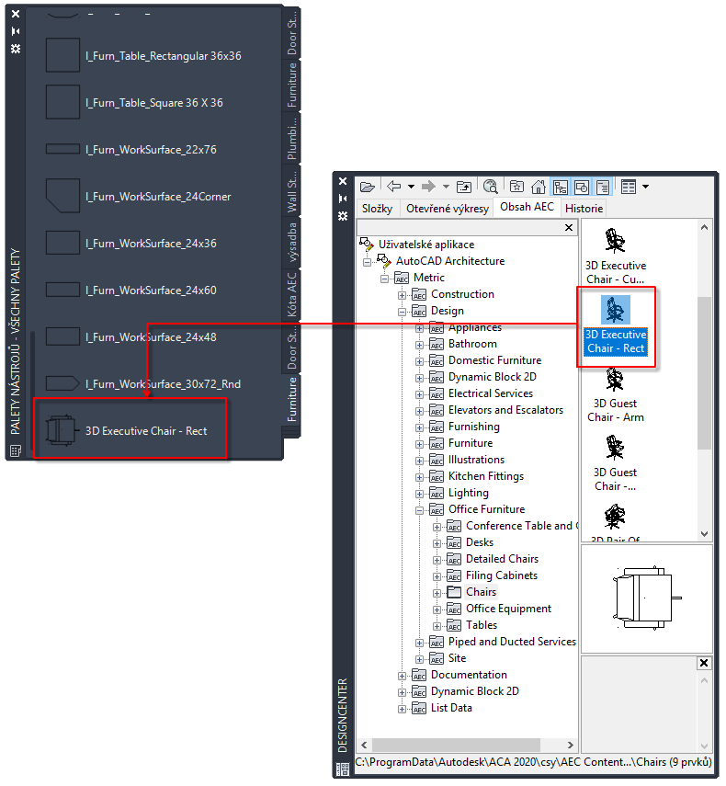The image size is (726, 786).
Task: Open the Back history dropdown arrow
Action: (x=411, y=187)
